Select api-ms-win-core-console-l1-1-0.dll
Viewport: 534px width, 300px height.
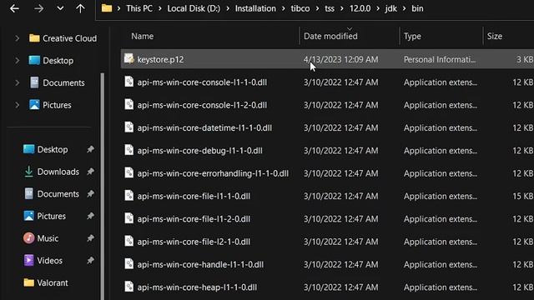click(202, 82)
